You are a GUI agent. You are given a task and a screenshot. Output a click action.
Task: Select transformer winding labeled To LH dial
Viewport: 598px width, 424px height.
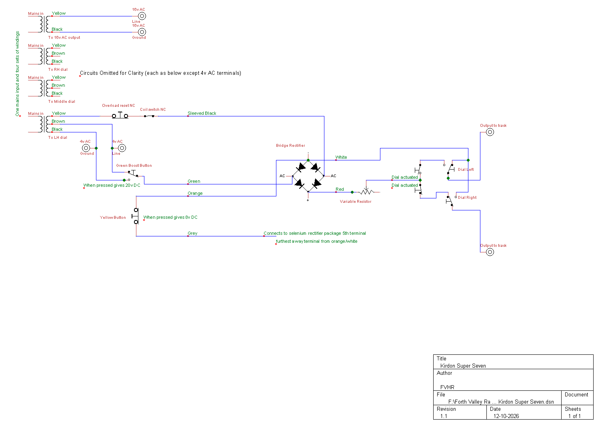pos(44,124)
